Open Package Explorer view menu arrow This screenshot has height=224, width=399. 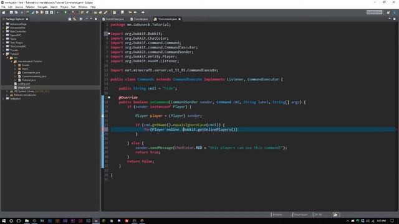(87, 19)
